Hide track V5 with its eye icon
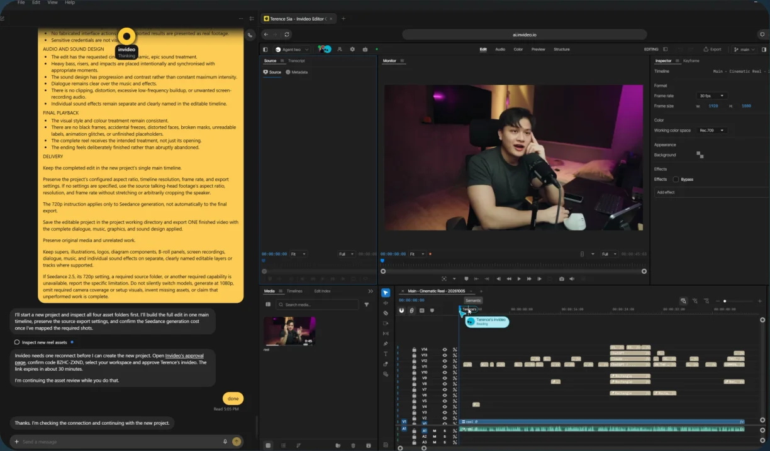This screenshot has height=451, width=770. click(x=445, y=401)
